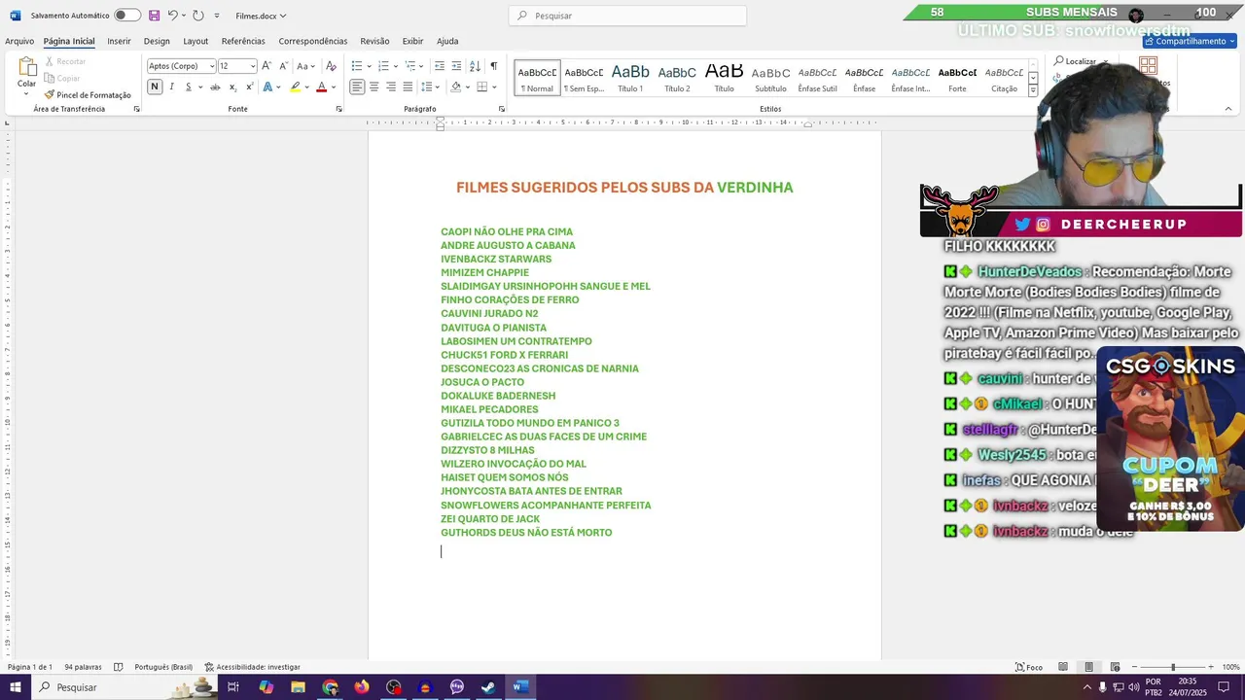Switch to the Inserir tab
The image size is (1245, 700).
point(119,41)
